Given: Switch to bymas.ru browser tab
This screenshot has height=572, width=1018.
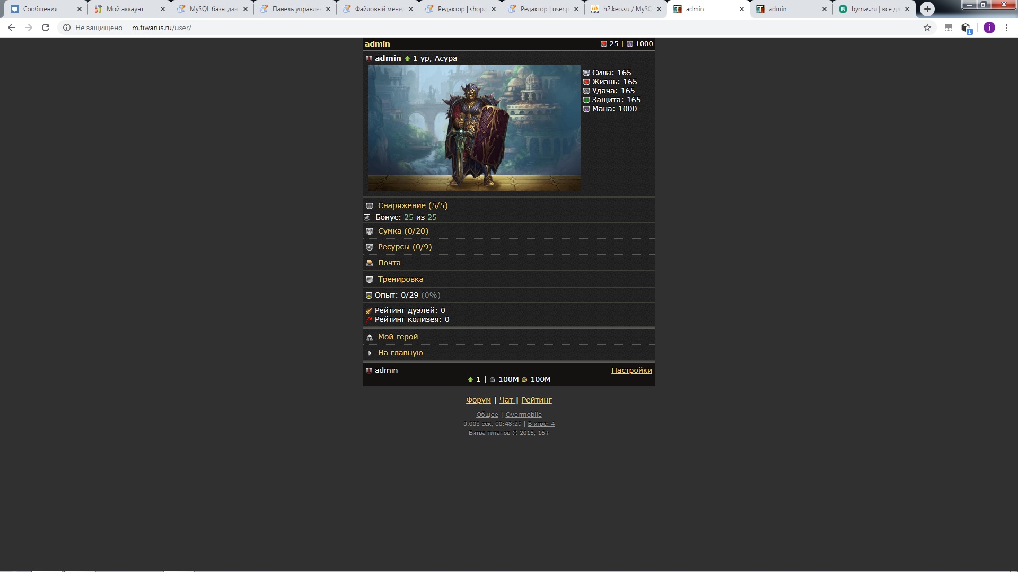Looking at the screenshot, I should (x=870, y=9).
